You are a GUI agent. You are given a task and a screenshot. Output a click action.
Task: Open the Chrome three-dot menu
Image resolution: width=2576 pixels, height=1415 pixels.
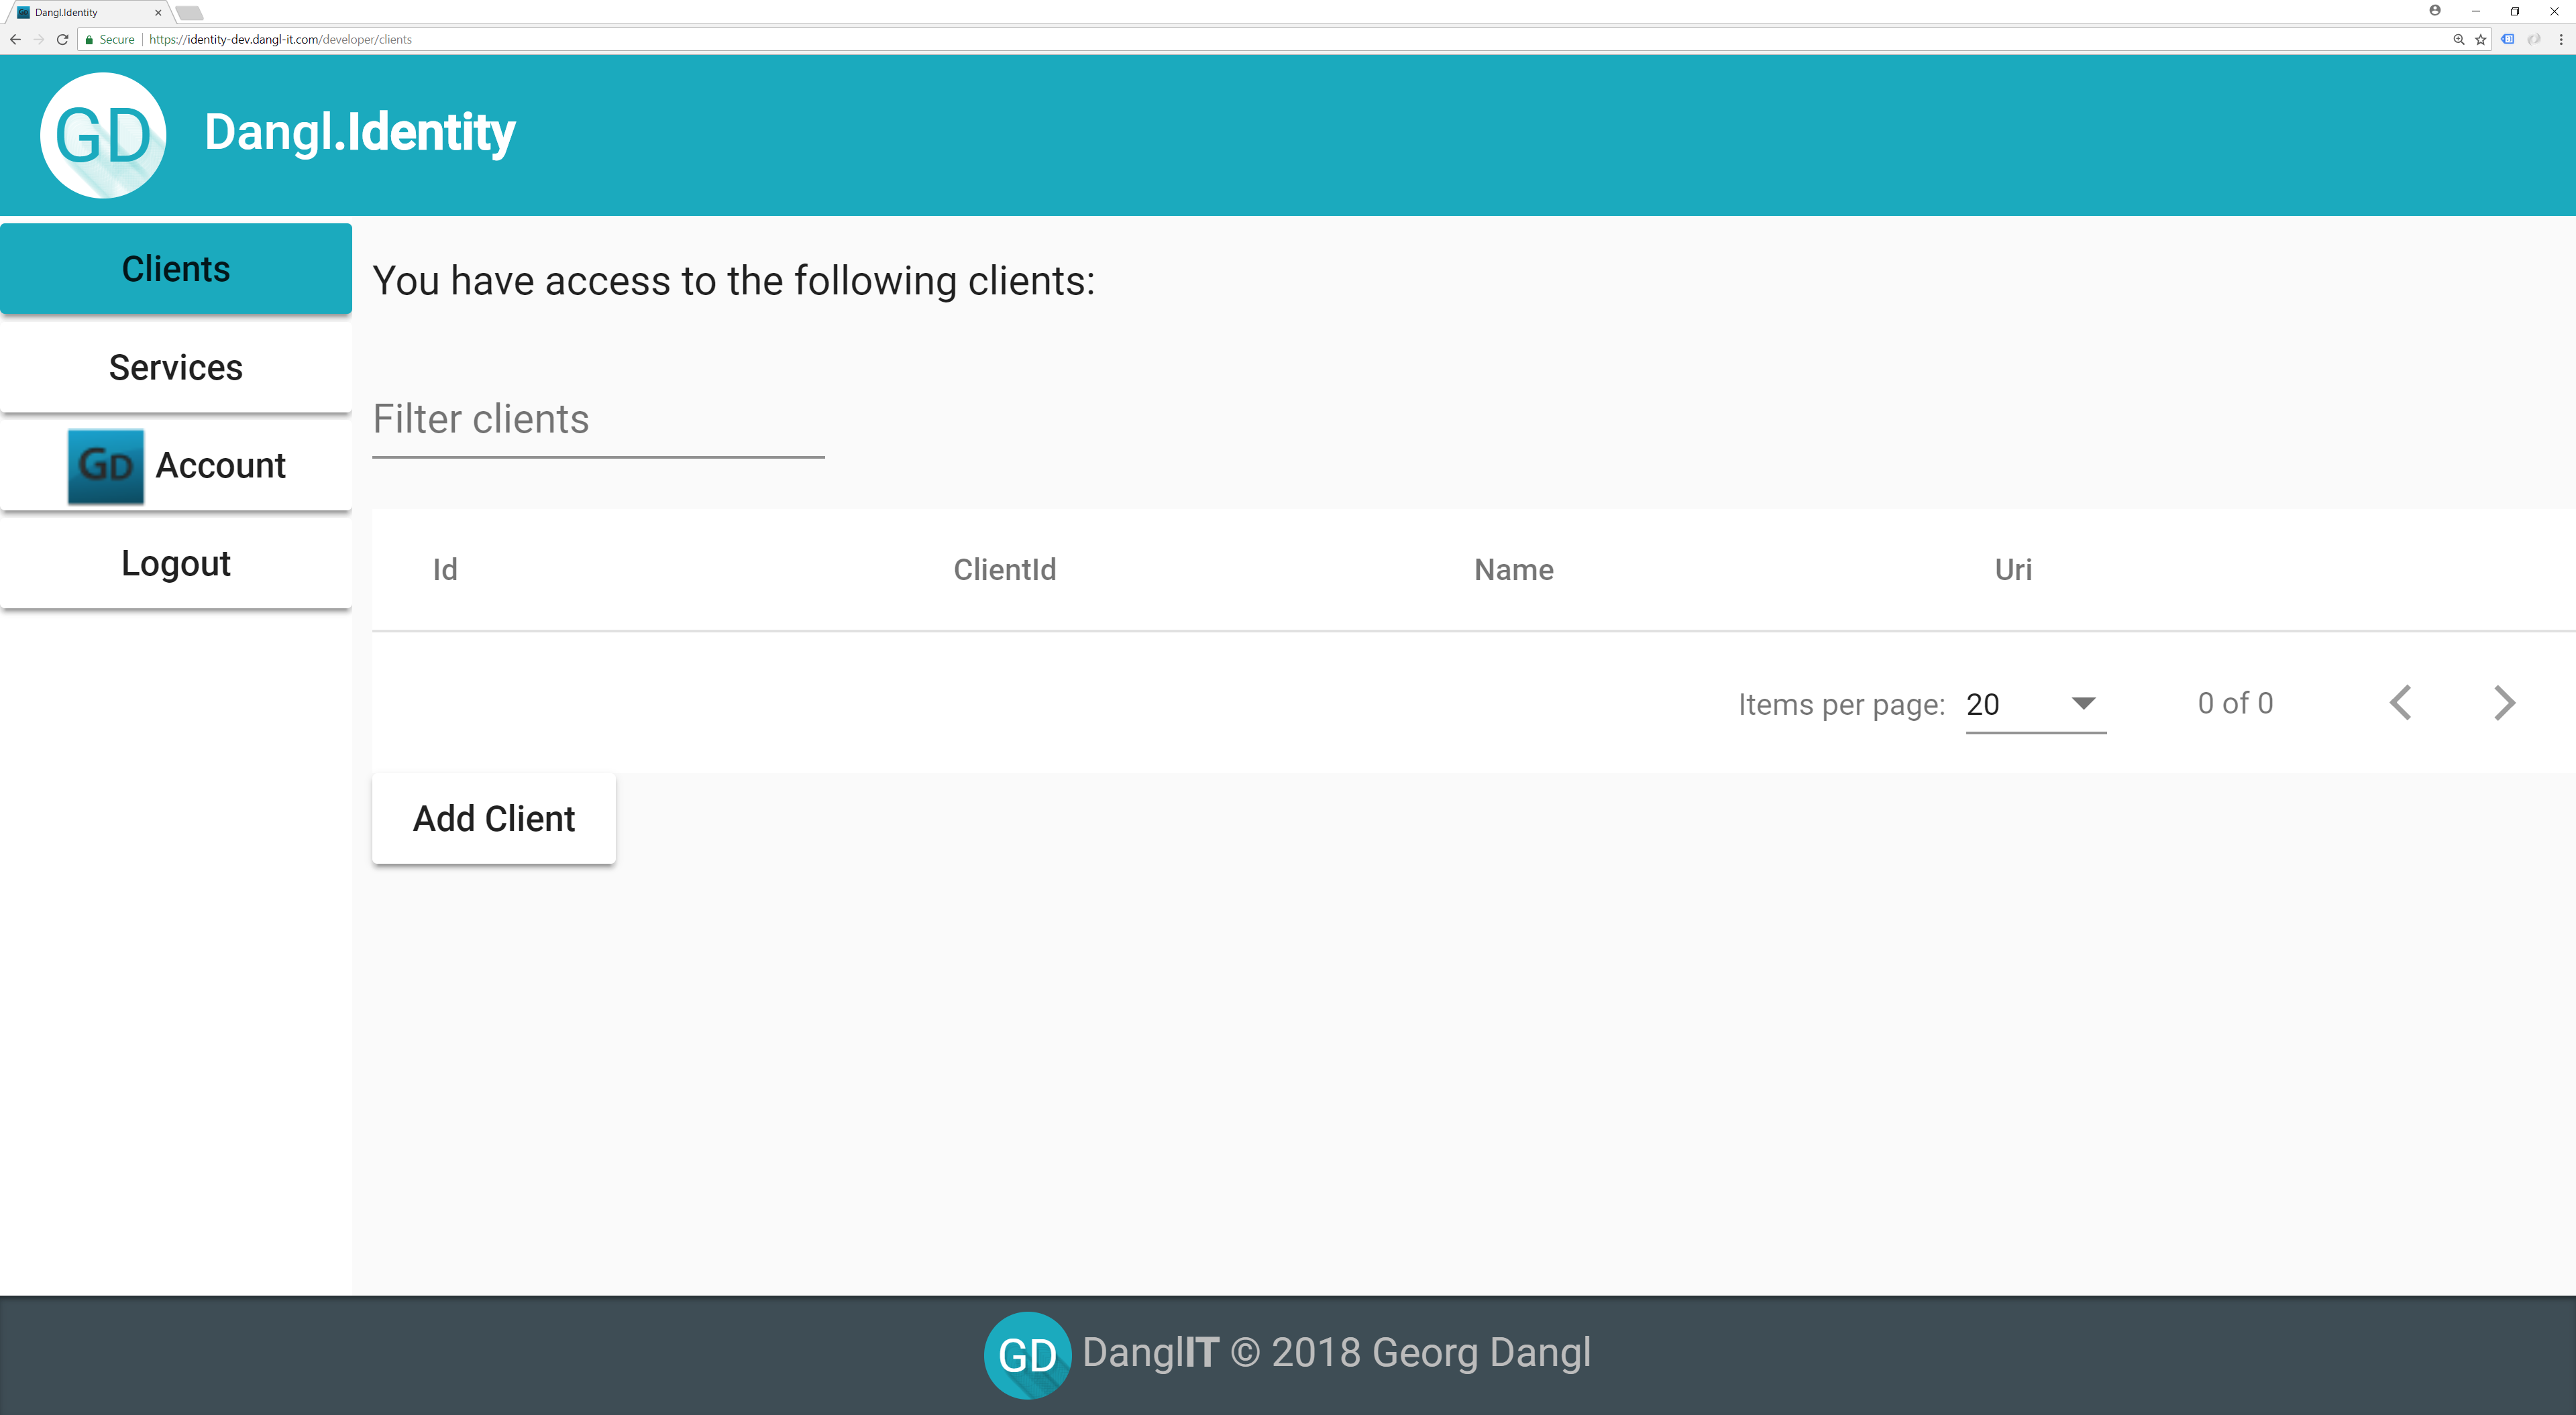(x=2561, y=40)
